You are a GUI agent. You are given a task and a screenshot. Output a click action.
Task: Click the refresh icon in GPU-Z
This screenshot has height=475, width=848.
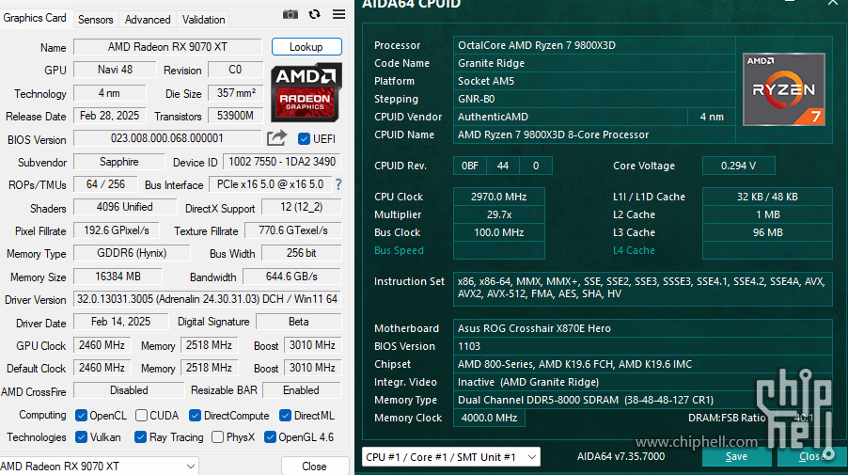click(314, 14)
